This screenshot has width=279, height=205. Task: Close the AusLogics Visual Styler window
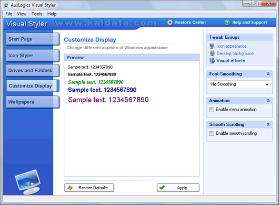tap(268, 4)
